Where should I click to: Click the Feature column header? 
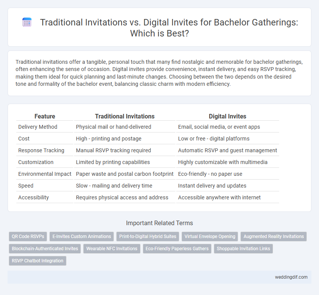[45, 117]
